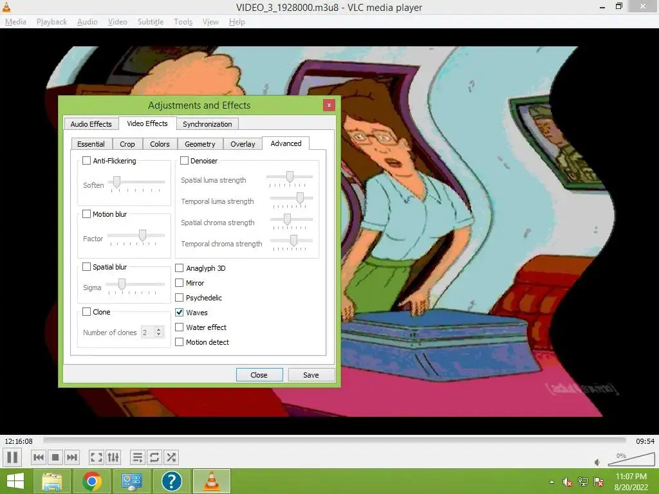Check the Water effect option
Image resolution: width=659 pixels, height=494 pixels.
tap(179, 327)
